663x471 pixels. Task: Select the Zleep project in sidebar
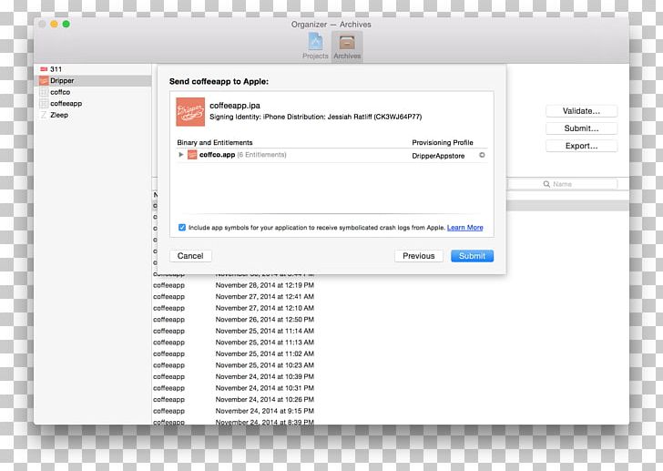[95, 115]
